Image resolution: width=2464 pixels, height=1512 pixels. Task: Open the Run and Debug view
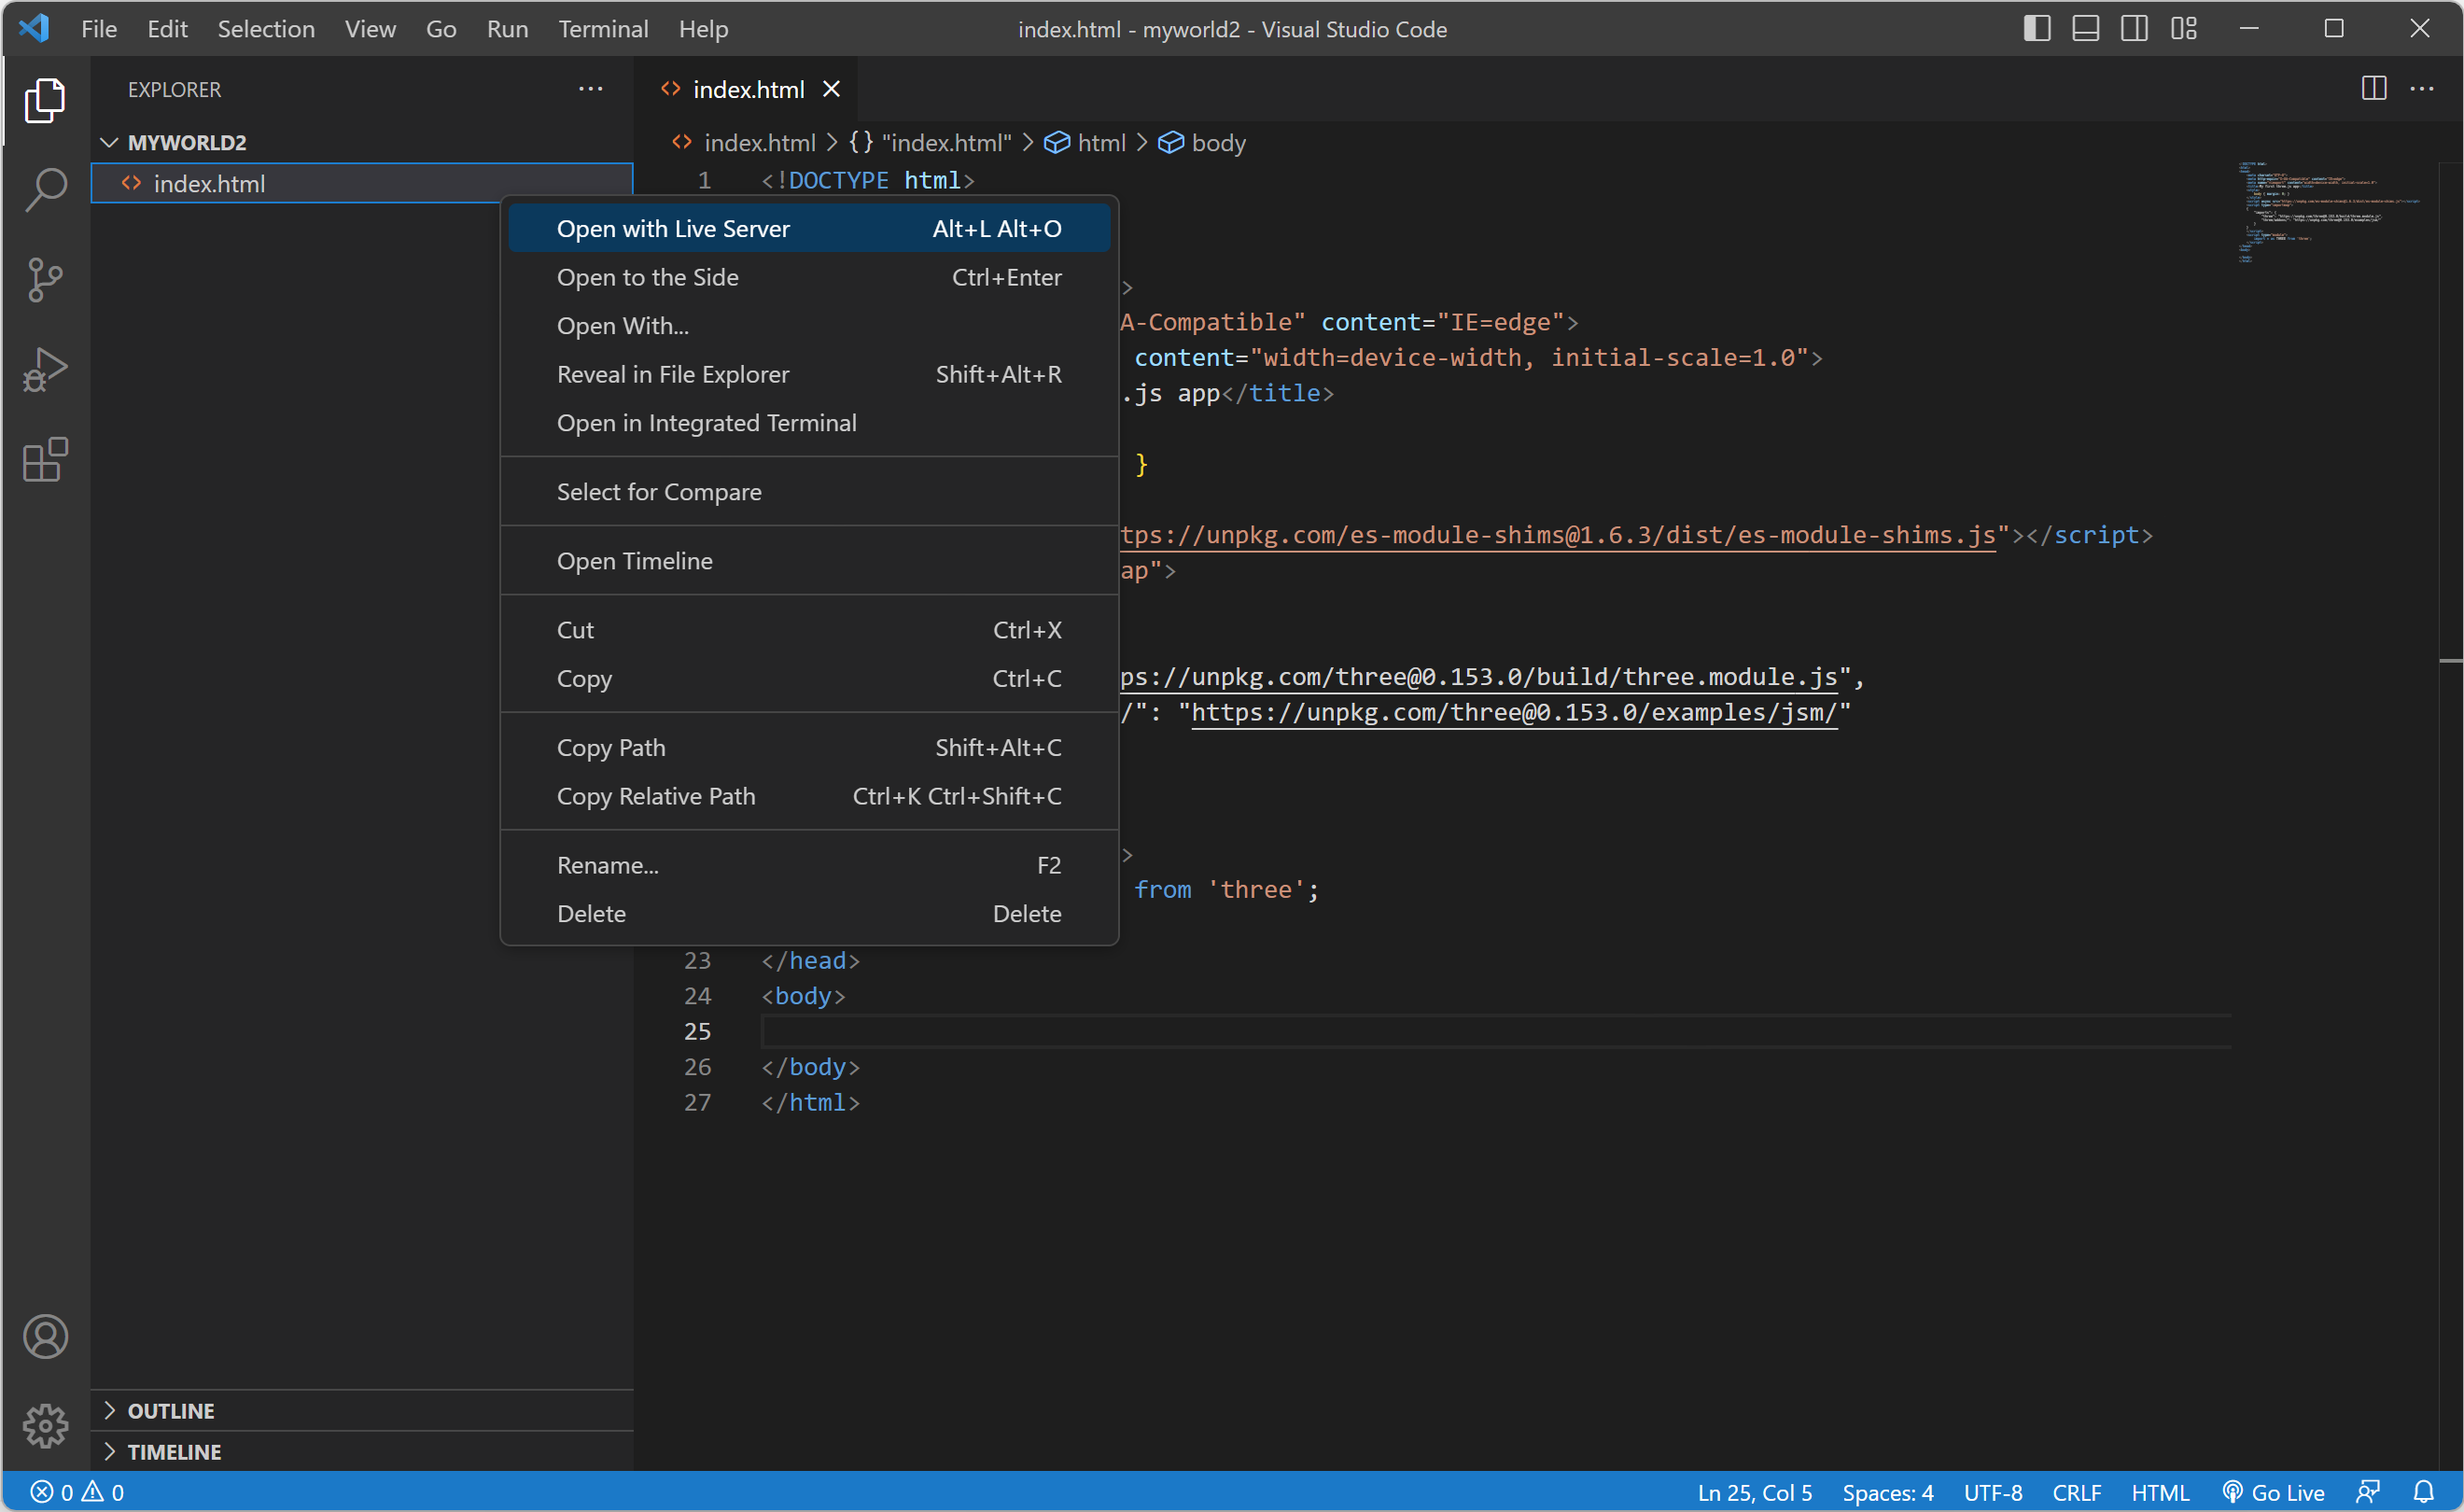pos(45,369)
